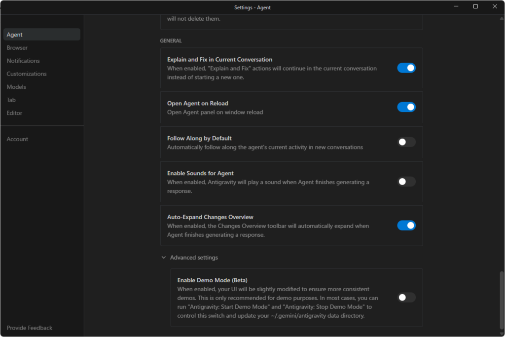Go to Notifications settings
Viewport: 505px width, 337px height.
[23, 61]
